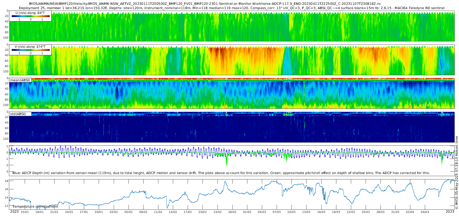Click the 2023 year label at right
Viewport: 459px width, 216px height.
click(x=450, y=211)
